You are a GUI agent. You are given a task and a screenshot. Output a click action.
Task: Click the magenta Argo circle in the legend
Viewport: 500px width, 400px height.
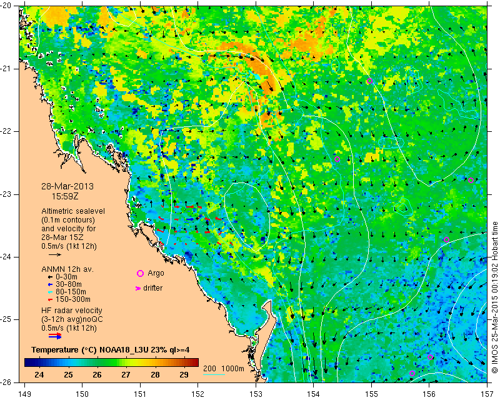[140, 273]
